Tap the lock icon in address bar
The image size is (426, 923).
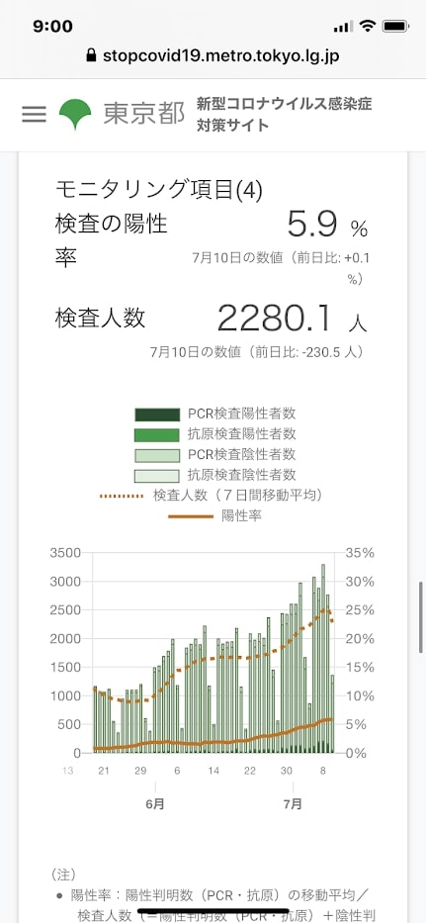[x=91, y=56]
